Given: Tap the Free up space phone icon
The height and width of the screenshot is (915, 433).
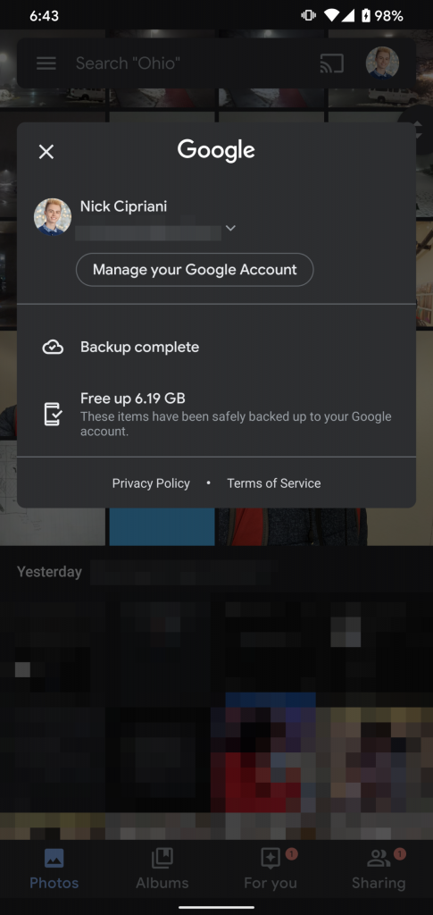Looking at the screenshot, I should [53, 414].
